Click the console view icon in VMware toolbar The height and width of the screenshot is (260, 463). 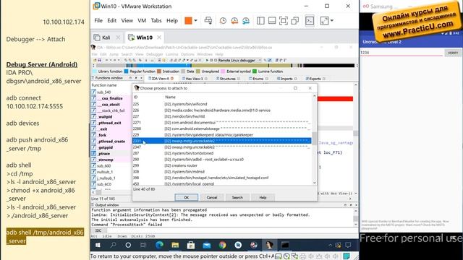coord(310,21)
